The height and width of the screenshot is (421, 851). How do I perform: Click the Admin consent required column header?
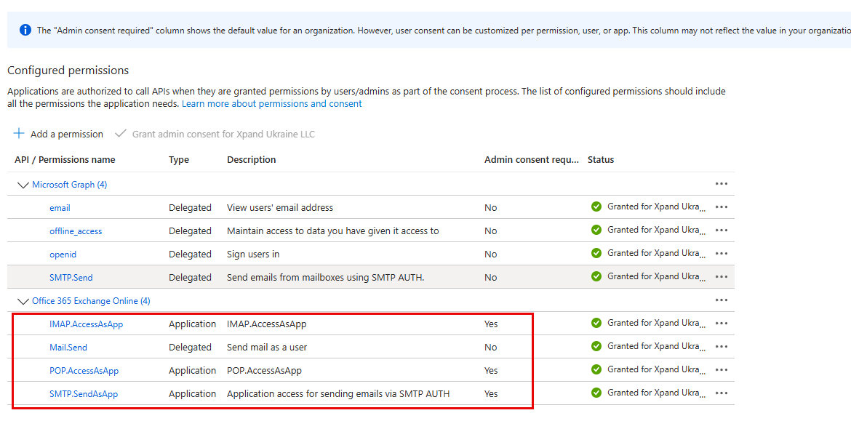pyautogui.click(x=531, y=160)
